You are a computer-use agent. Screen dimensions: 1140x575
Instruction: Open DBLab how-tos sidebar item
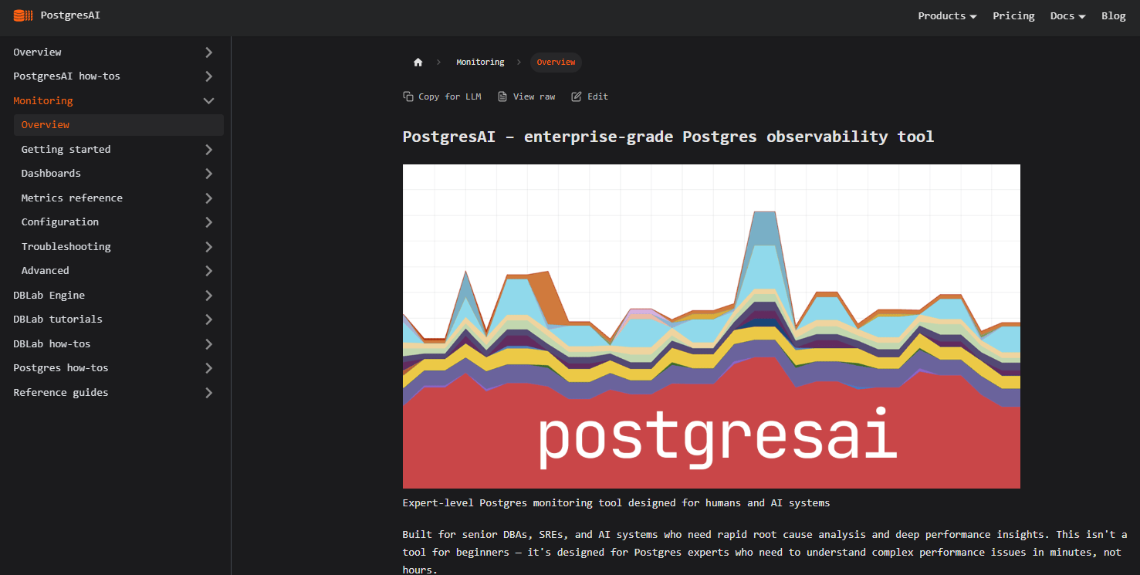point(52,344)
